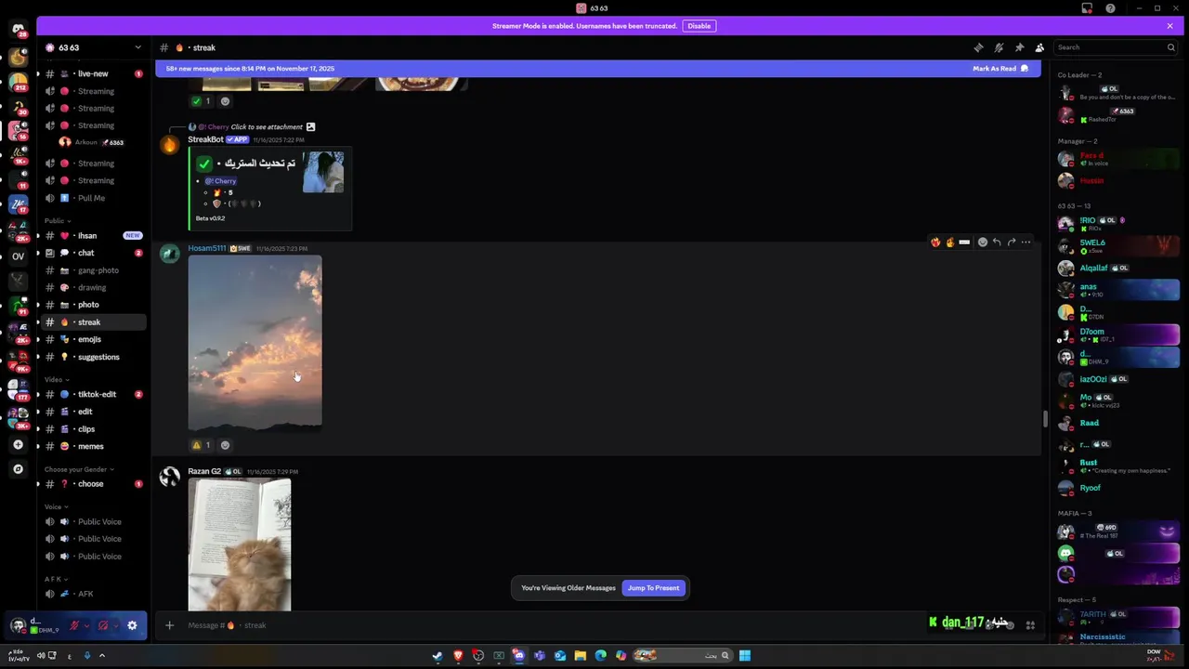This screenshot has width=1189, height=669.
Task: Open member Alqallaf in member list
Action: pos(1118,268)
